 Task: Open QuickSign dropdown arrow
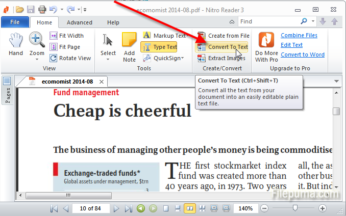click(x=182, y=58)
